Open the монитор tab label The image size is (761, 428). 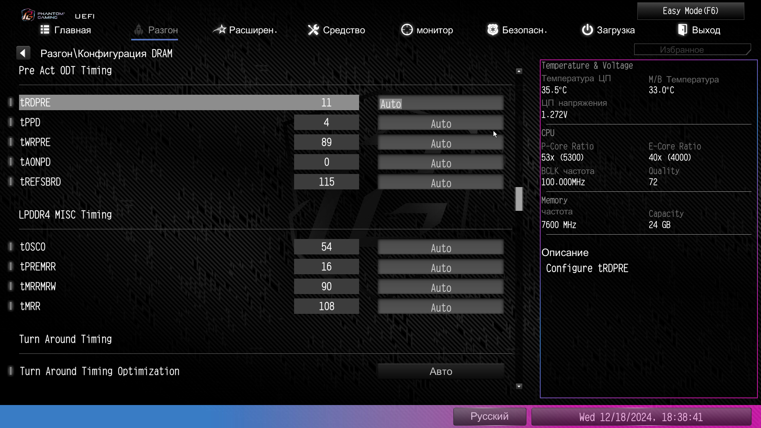[434, 30]
